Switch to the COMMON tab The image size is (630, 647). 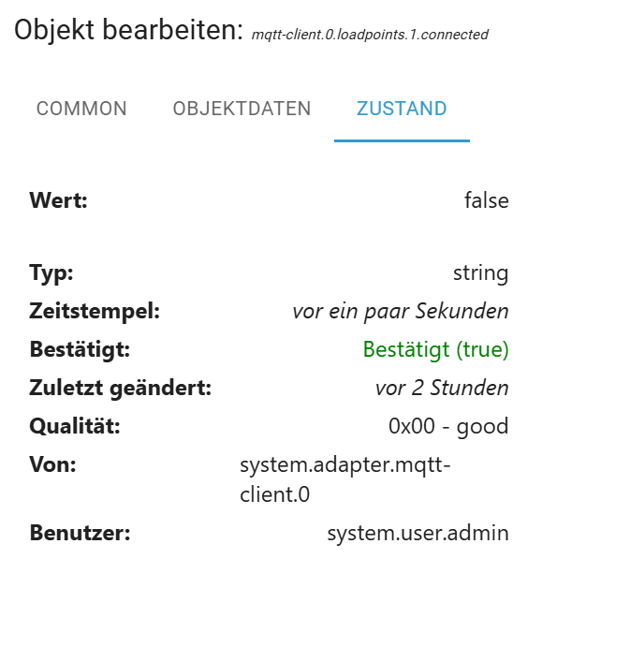pyautogui.click(x=81, y=109)
